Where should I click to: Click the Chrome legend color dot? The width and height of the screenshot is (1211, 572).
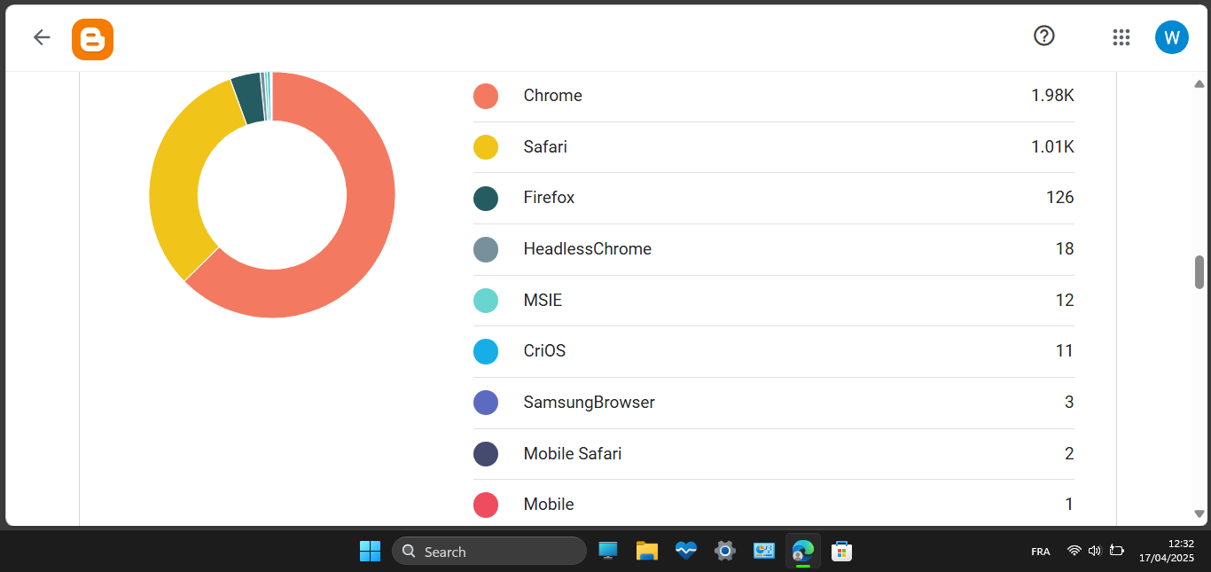coord(486,96)
